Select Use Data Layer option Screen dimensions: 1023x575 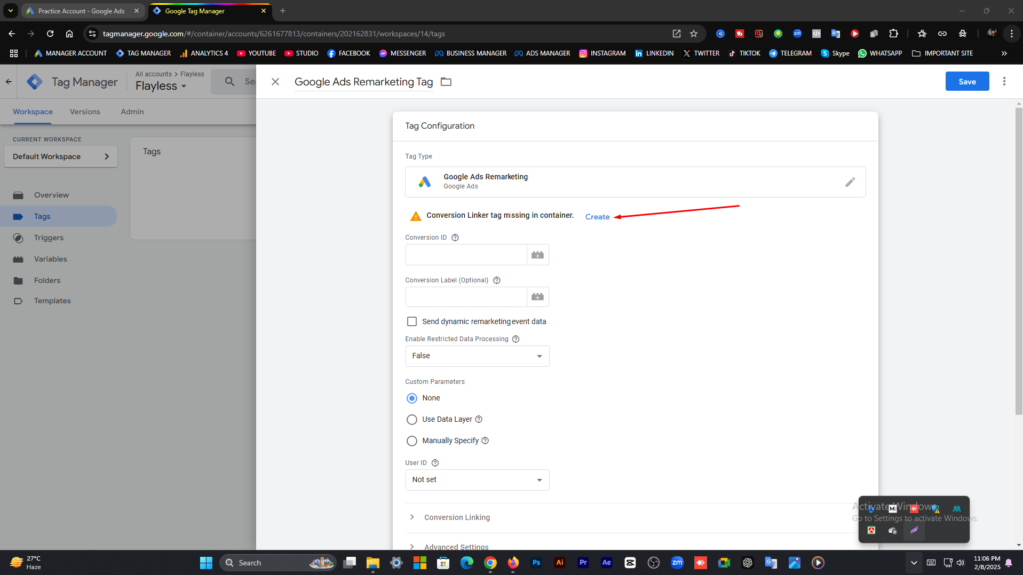pyautogui.click(x=412, y=420)
